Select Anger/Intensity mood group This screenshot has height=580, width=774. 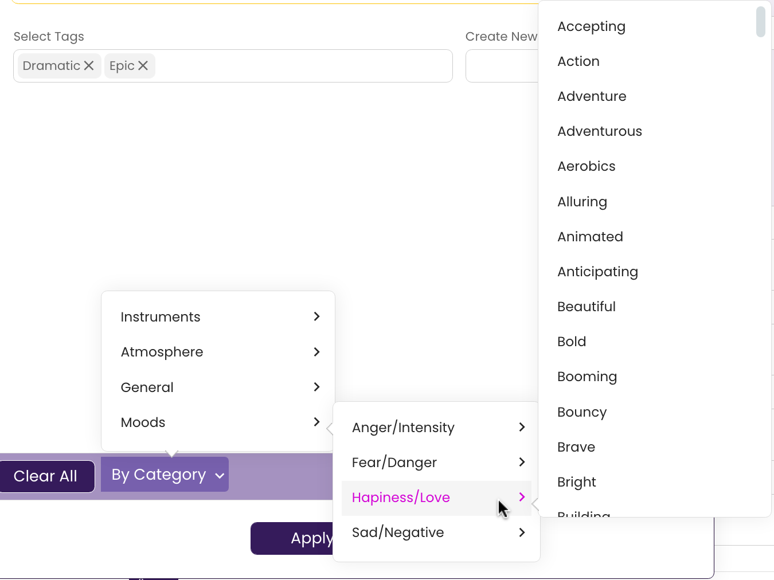[436, 428]
